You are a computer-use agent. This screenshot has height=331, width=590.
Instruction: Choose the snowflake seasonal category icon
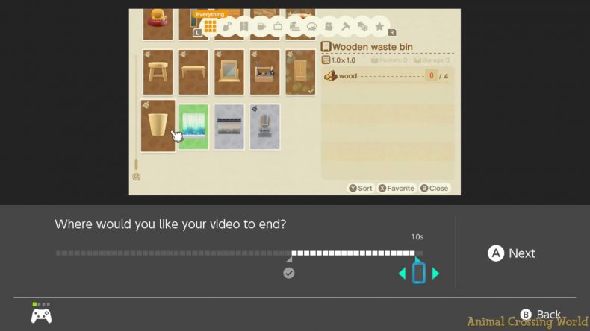(x=362, y=26)
